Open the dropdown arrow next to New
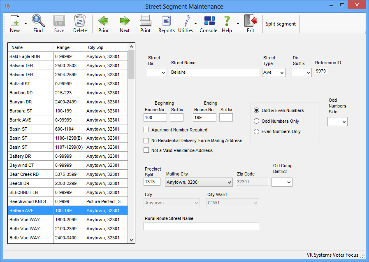This screenshot has height=262, width=369. click(x=26, y=23)
